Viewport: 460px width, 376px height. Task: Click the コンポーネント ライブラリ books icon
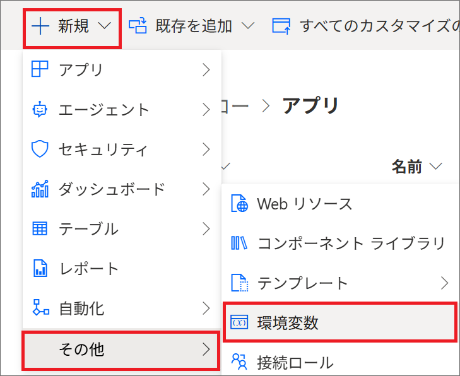239,243
